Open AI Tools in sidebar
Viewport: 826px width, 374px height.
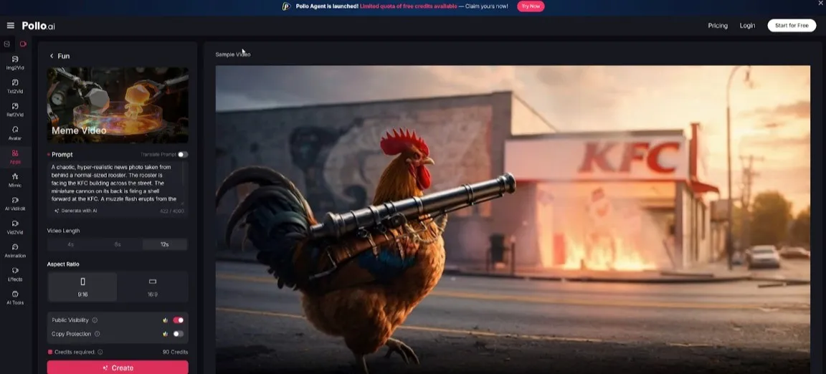tap(15, 297)
